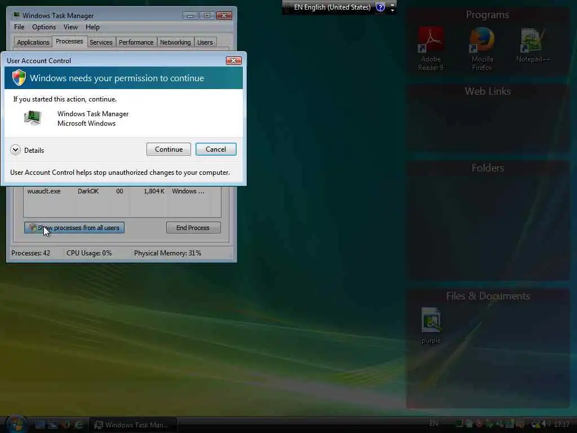Click Cancel in User Account Control dialog
577x433 pixels.
[x=216, y=149]
